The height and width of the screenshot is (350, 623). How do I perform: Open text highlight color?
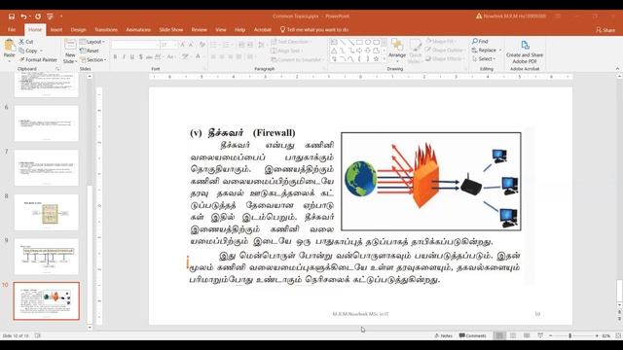(x=185, y=57)
